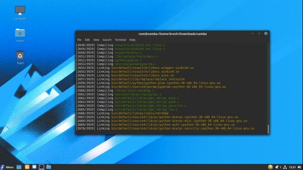This screenshot has height=170, width=303.
Task: Click the python-dcerpc.cpython linking line
Action: (157, 117)
